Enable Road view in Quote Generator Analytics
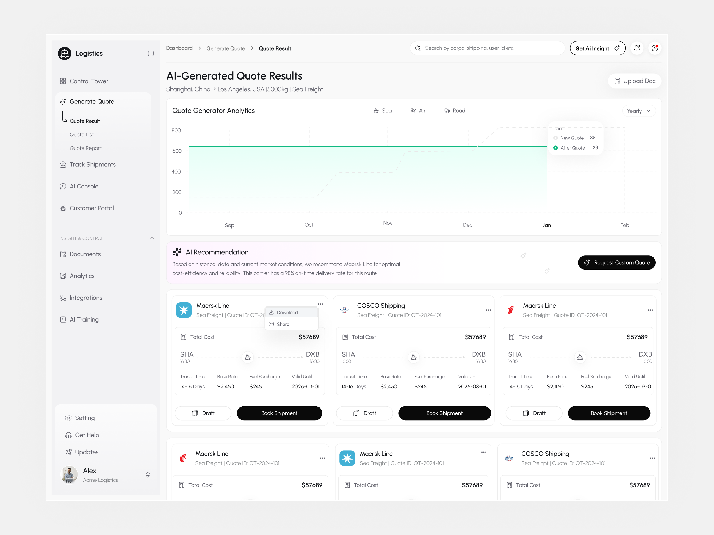Image resolution: width=714 pixels, height=535 pixels. point(455,111)
